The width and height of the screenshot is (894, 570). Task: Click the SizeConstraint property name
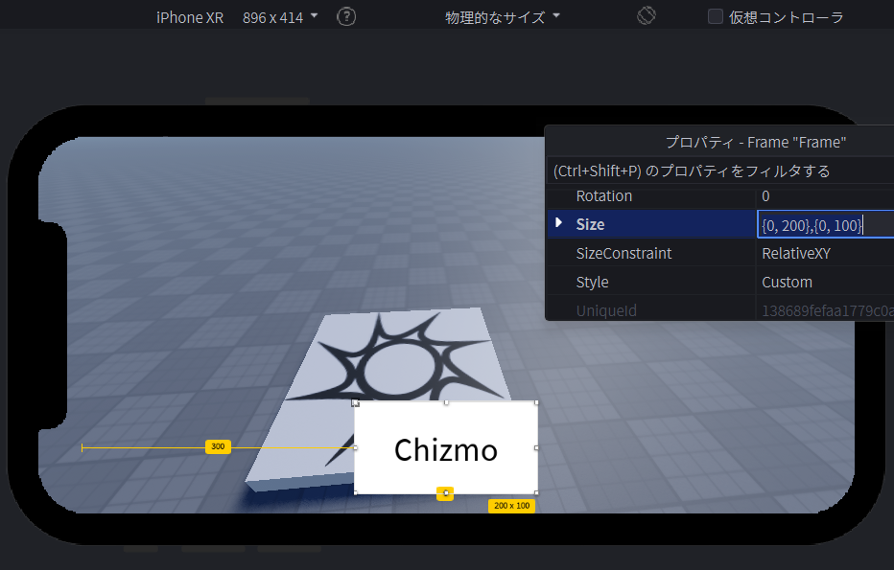(x=623, y=254)
